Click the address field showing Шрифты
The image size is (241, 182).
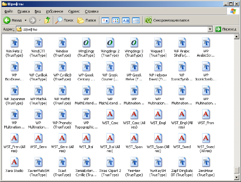coord(112,29)
